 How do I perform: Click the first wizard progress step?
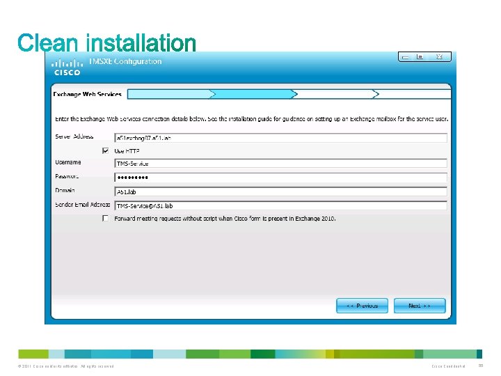click(x=171, y=94)
